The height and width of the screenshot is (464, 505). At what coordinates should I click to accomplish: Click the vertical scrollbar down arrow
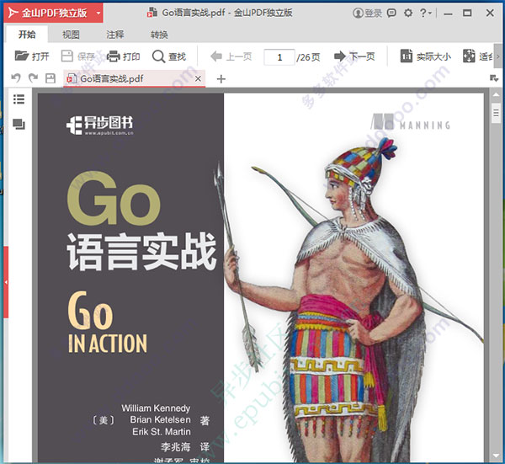pos(496,456)
